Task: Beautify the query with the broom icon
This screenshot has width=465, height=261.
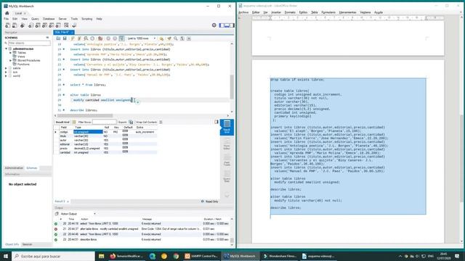Action: [x=169, y=38]
